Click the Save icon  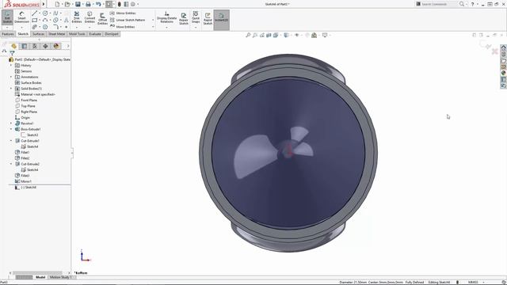tap(78, 4)
